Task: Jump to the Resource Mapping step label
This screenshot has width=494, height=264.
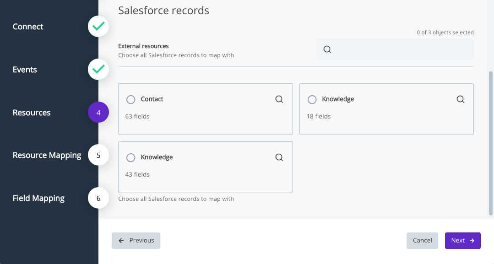Action: point(47,156)
